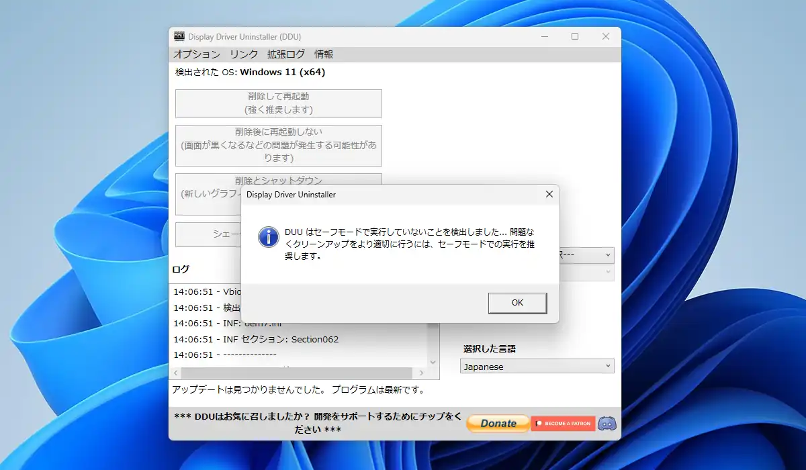Screen dimensions: 806x470
Task: Open the Discord link icon
Action: point(607,423)
